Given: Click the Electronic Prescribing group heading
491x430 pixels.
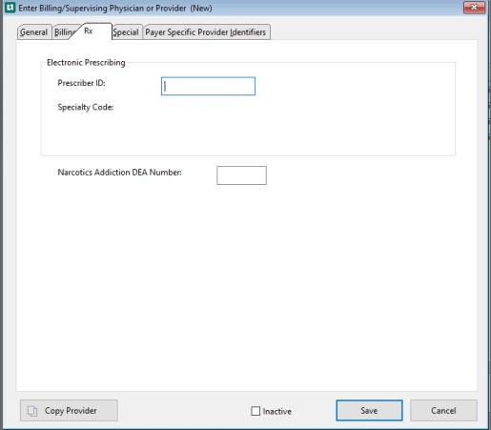Looking at the screenshot, I should point(86,62).
